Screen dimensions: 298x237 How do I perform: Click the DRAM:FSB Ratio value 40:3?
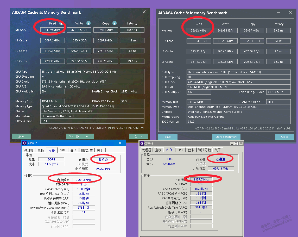[x=279, y=102]
